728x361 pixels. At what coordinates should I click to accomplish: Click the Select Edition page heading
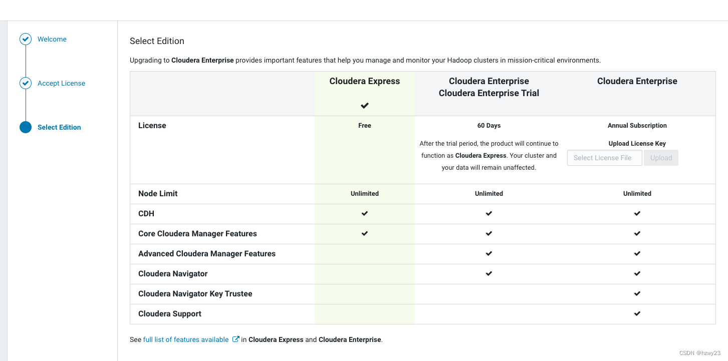point(157,41)
